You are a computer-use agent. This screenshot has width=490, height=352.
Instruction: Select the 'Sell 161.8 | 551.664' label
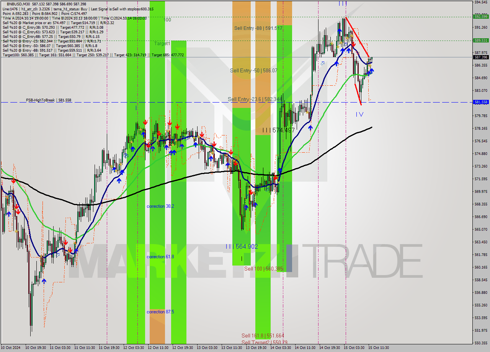pyautogui.click(x=263, y=336)
